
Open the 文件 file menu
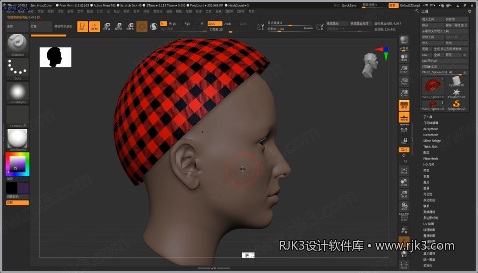pos(80,11)
